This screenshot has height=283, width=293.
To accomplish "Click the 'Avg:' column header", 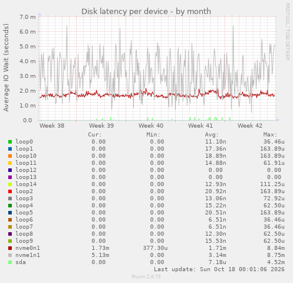I will click(212, 135).
